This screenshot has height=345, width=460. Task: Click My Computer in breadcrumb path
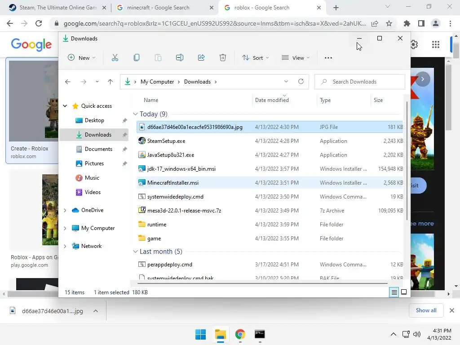[x=157, y=82]
